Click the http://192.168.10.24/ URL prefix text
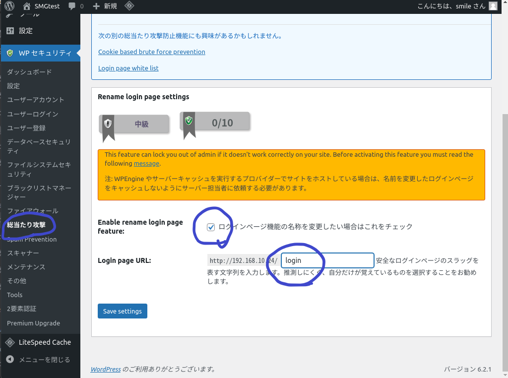The width and height of the screenshot is (508, 378). point(244,260)
